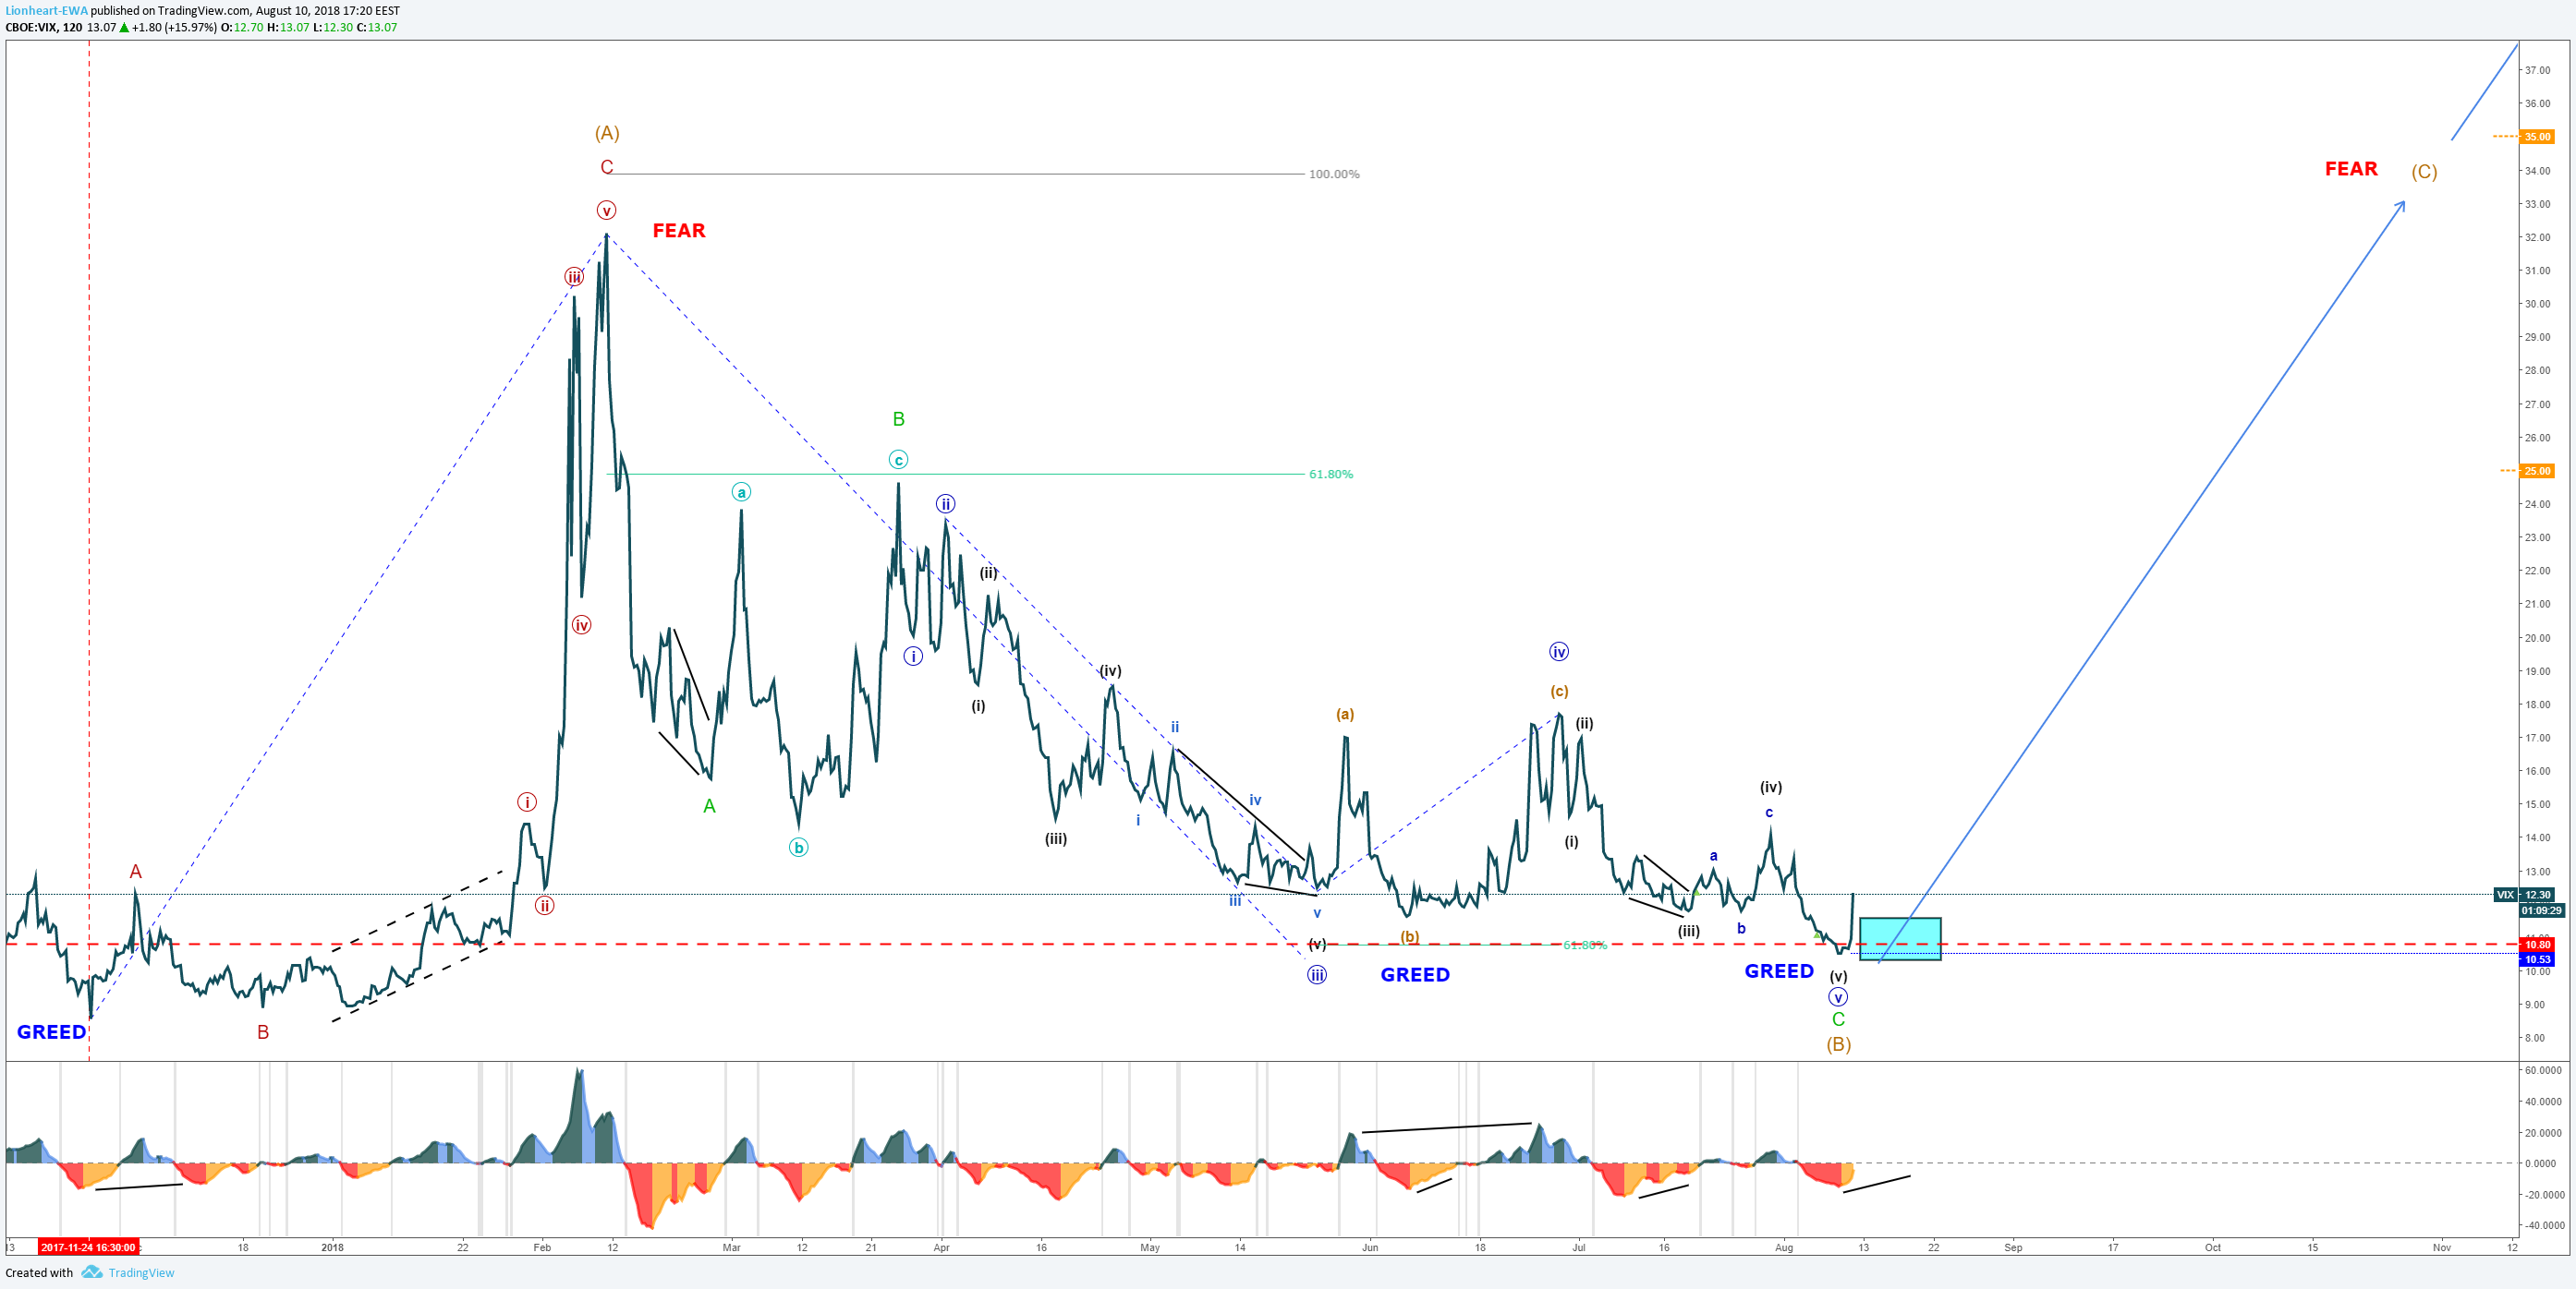
Task: Click the red circled ii wave marker
Action: 544,905
